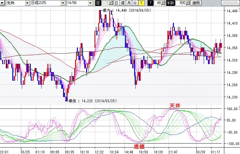
Task: Switch chart to daily bars with 日
Action: 116,3
